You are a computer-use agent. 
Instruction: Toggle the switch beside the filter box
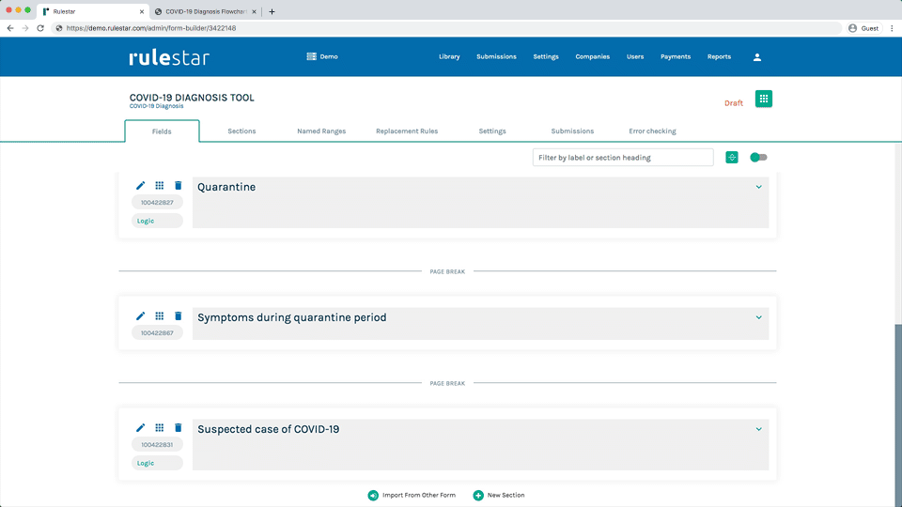758,158
